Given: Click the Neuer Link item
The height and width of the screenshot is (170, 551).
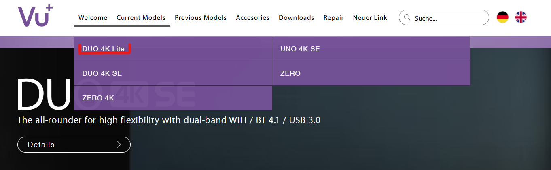Looking at the screenshot, I should point(370,18).
